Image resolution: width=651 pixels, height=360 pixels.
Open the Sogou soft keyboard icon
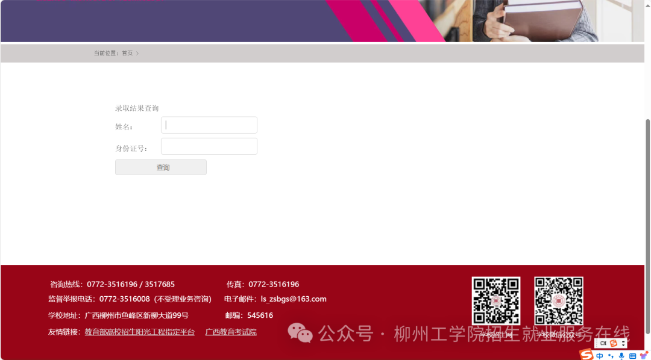[632, 356]
